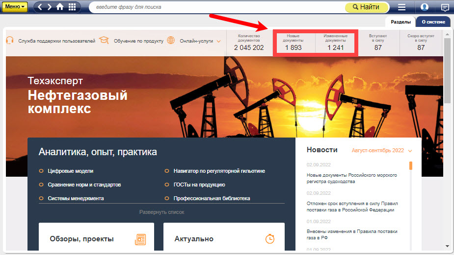
Task: Click the headset support icon
Action: (x=10, y=41)
